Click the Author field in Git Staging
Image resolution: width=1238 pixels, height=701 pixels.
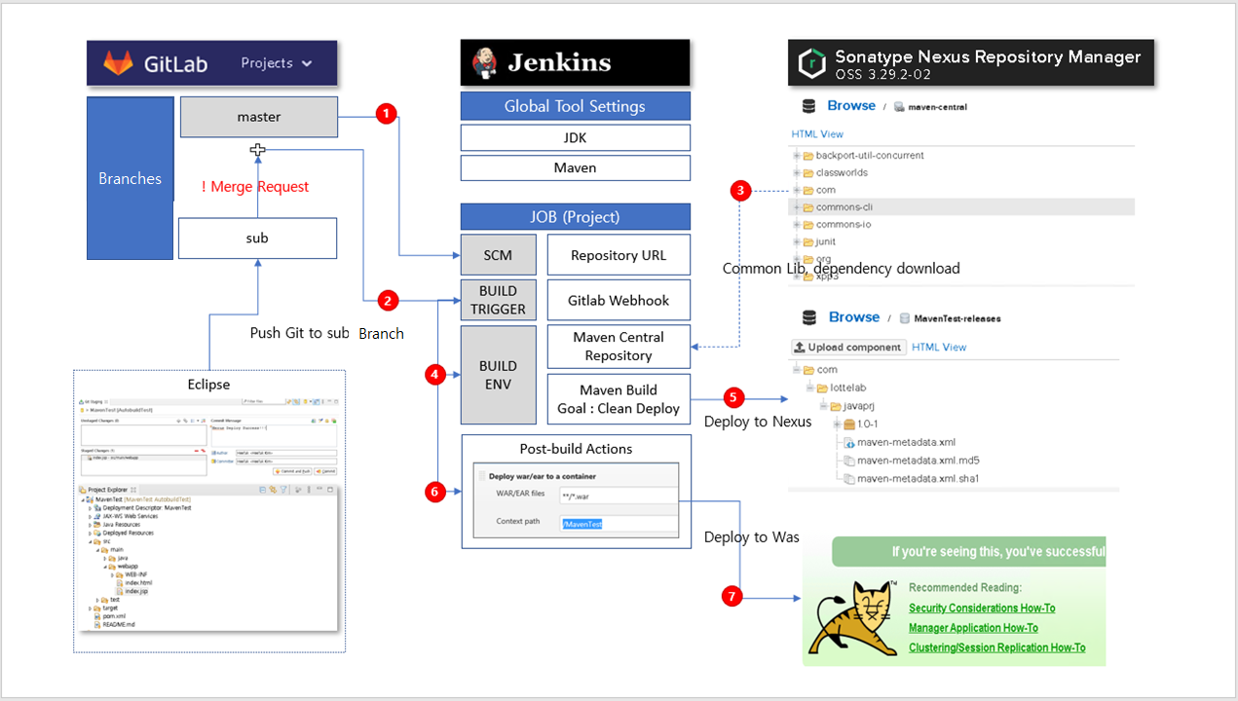pos(285,453)
